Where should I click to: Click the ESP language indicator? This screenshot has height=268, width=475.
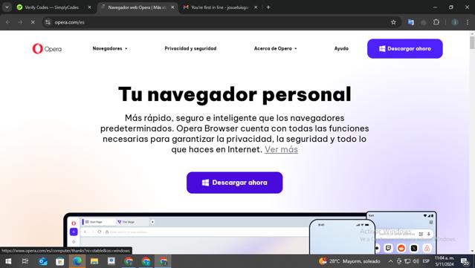pos(426,261)
